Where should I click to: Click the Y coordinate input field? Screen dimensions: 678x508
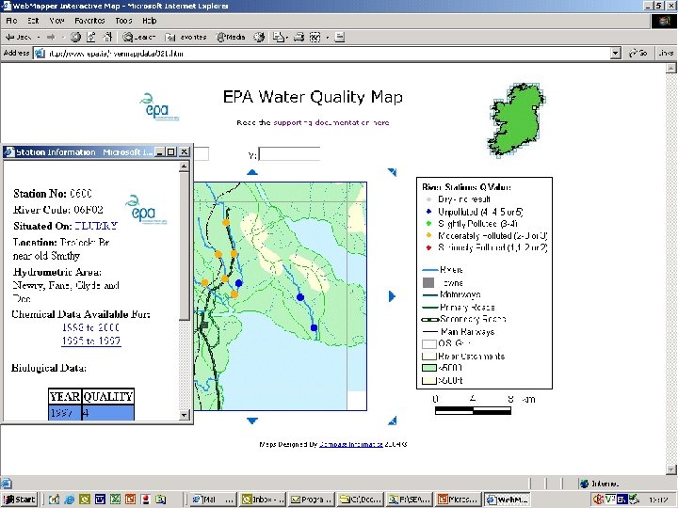click(x=289, y=154)
